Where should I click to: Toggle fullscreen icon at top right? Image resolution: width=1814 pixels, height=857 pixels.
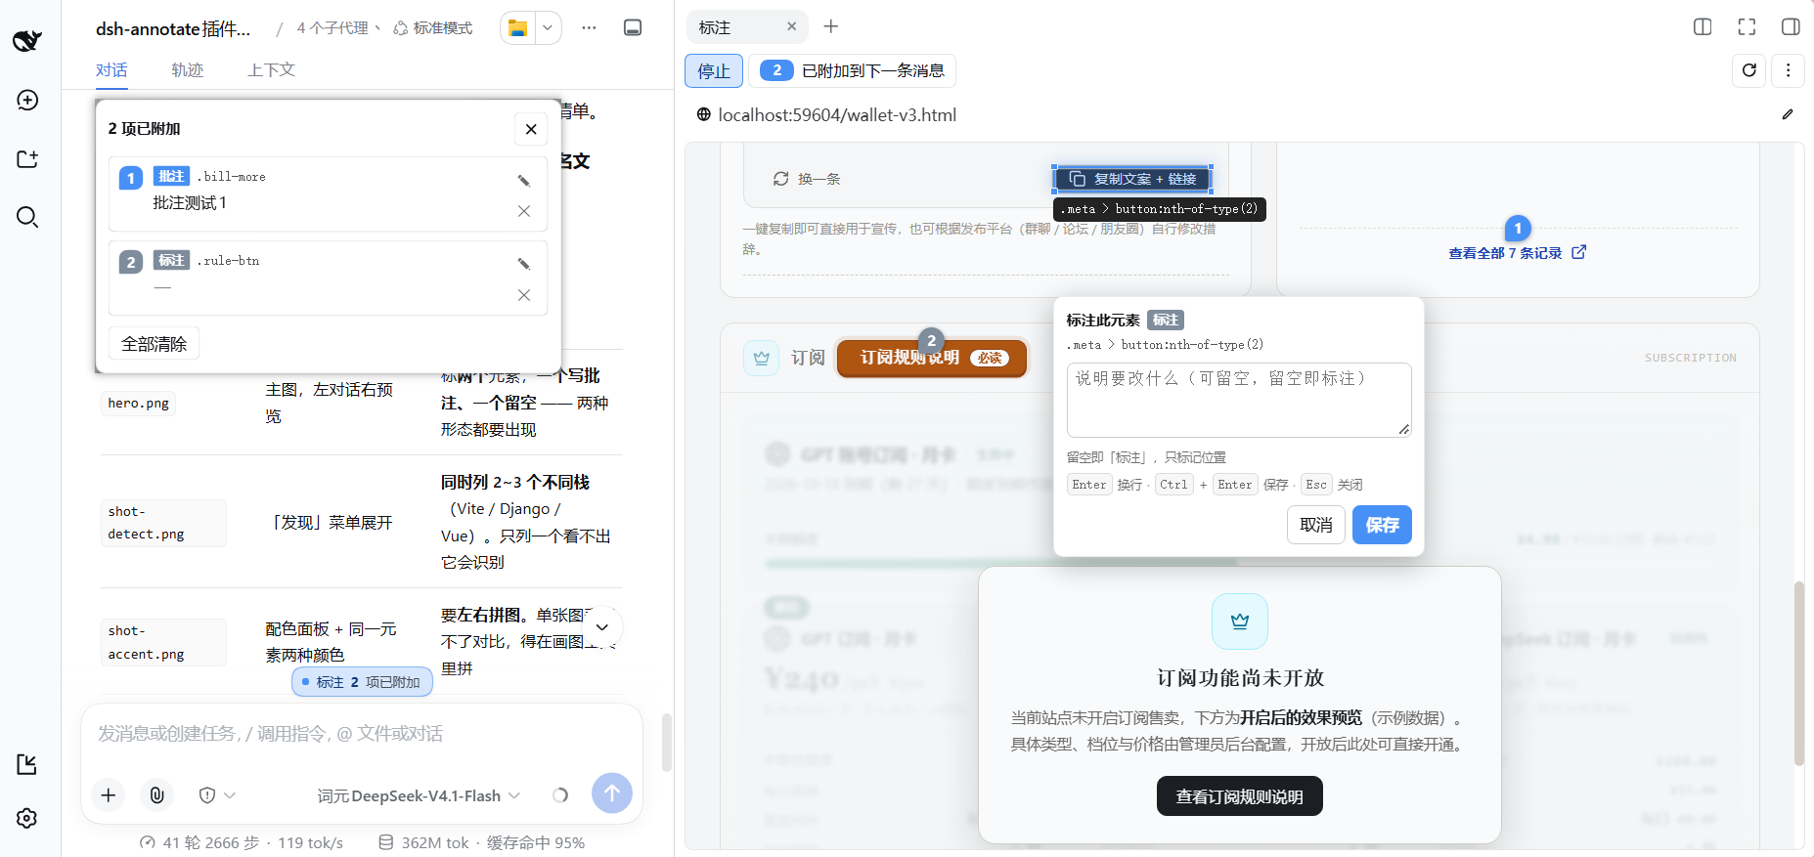[1747, 26]
